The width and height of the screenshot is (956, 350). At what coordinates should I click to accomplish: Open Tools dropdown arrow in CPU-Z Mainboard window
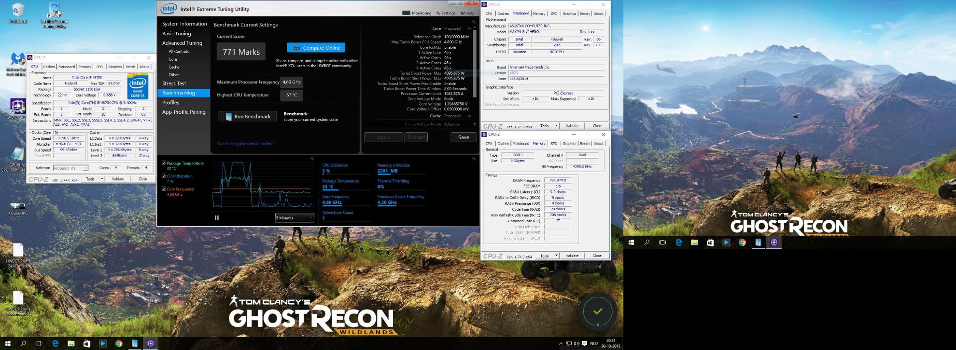556,126
